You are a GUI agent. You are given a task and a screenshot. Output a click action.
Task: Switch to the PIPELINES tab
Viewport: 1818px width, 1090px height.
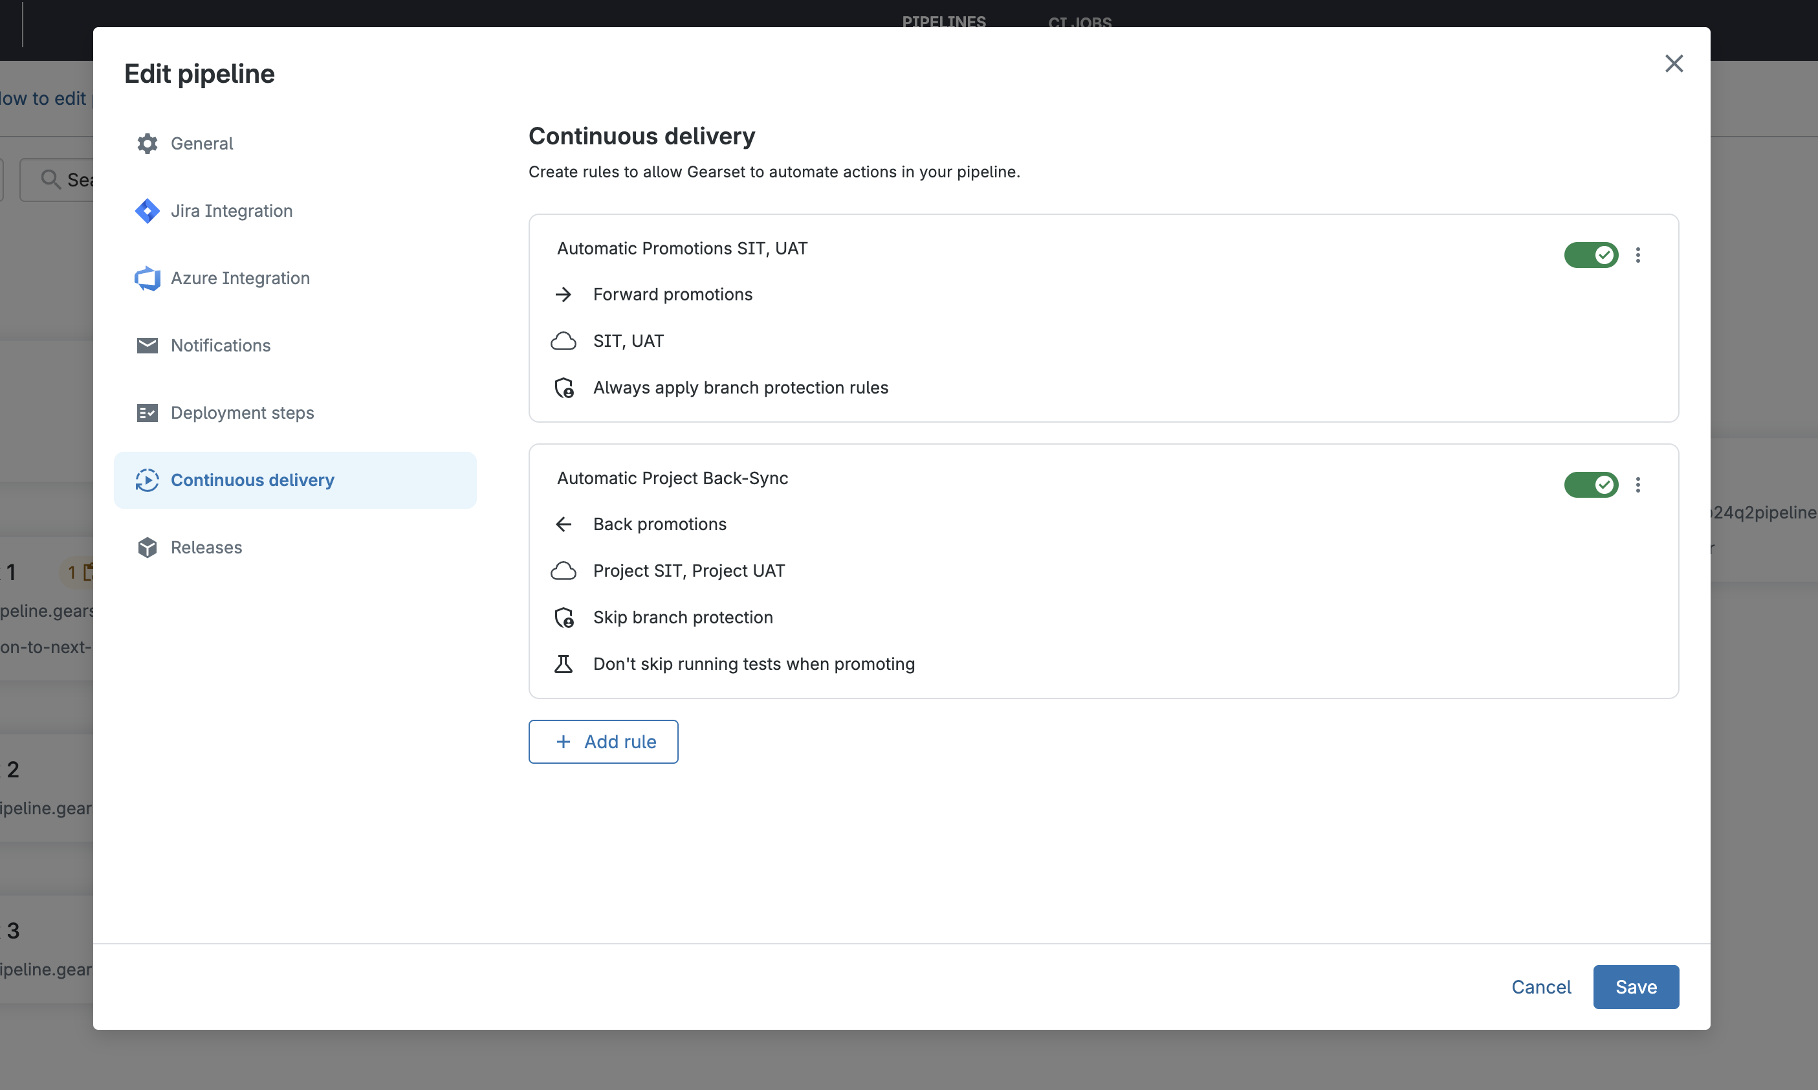click(x=944, y=22)
